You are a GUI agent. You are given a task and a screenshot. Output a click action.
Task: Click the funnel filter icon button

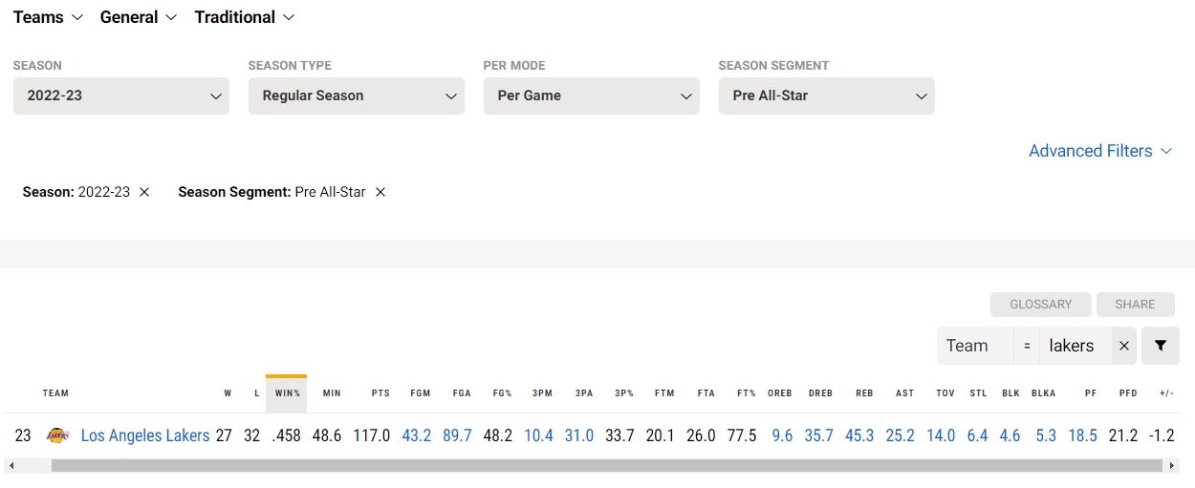(x=1161, y=346)
